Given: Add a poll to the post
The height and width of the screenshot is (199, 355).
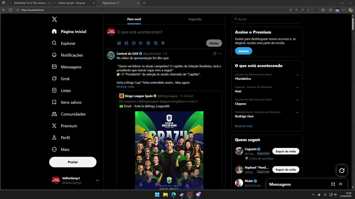Looking at the screenshot, I should [141, 43].
